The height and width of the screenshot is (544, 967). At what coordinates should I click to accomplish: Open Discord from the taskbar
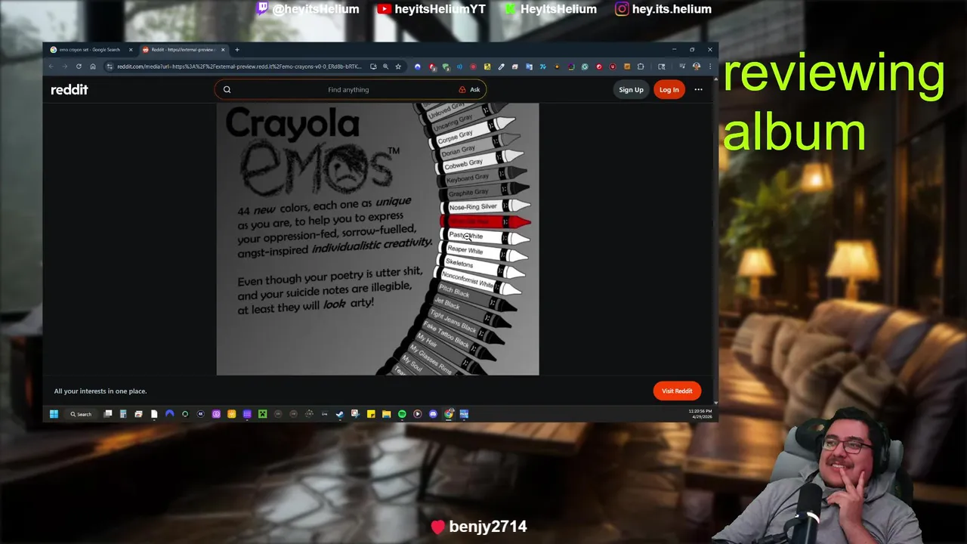(x=433, y=414)
